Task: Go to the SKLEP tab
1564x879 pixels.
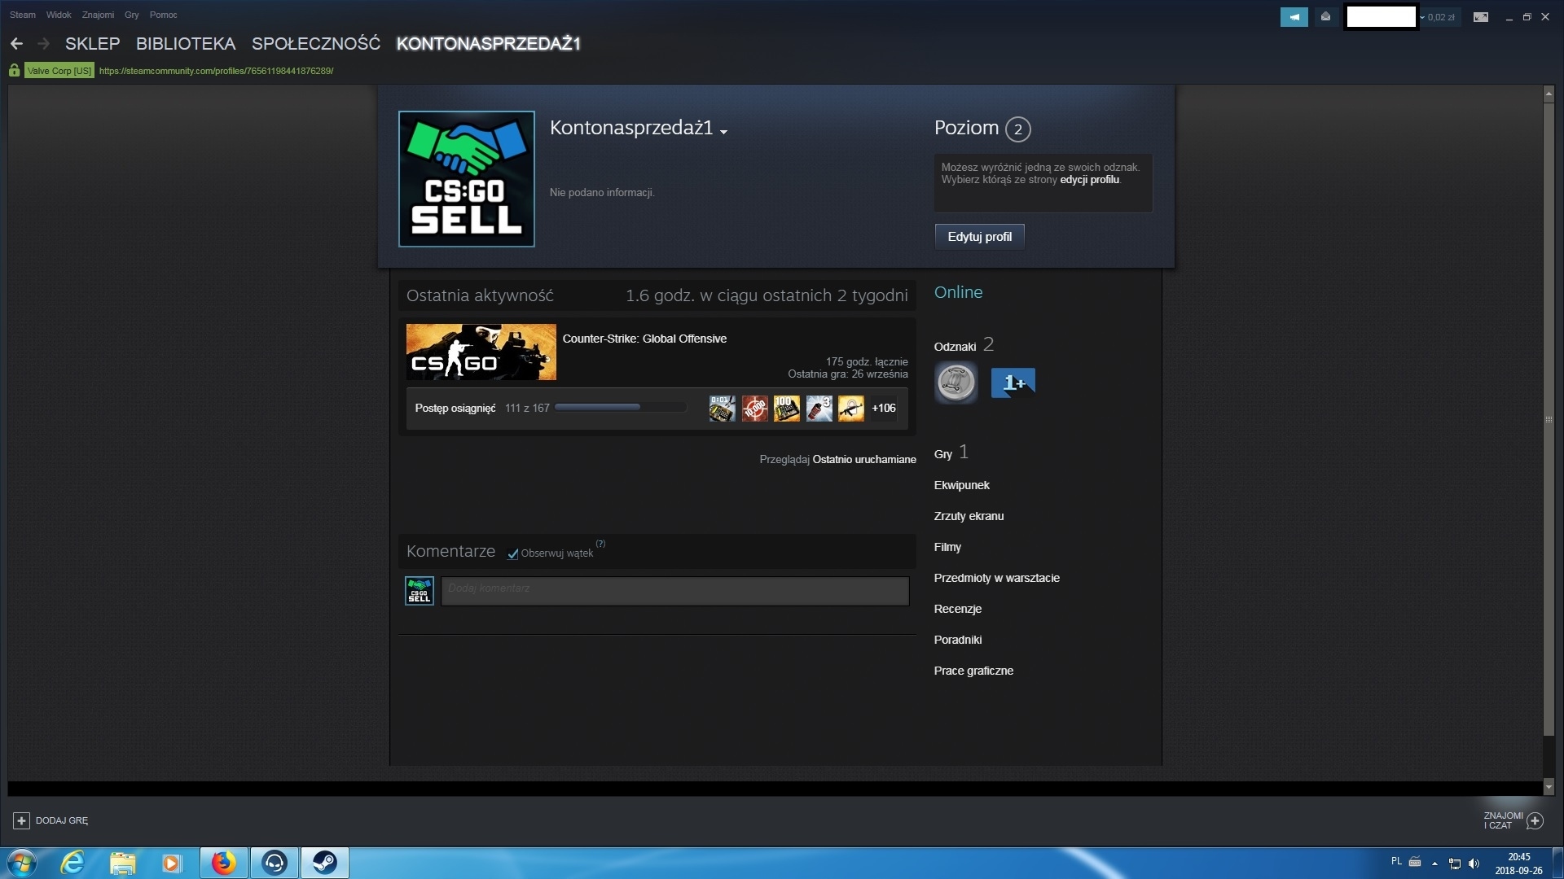Action: tap(93, 43)
